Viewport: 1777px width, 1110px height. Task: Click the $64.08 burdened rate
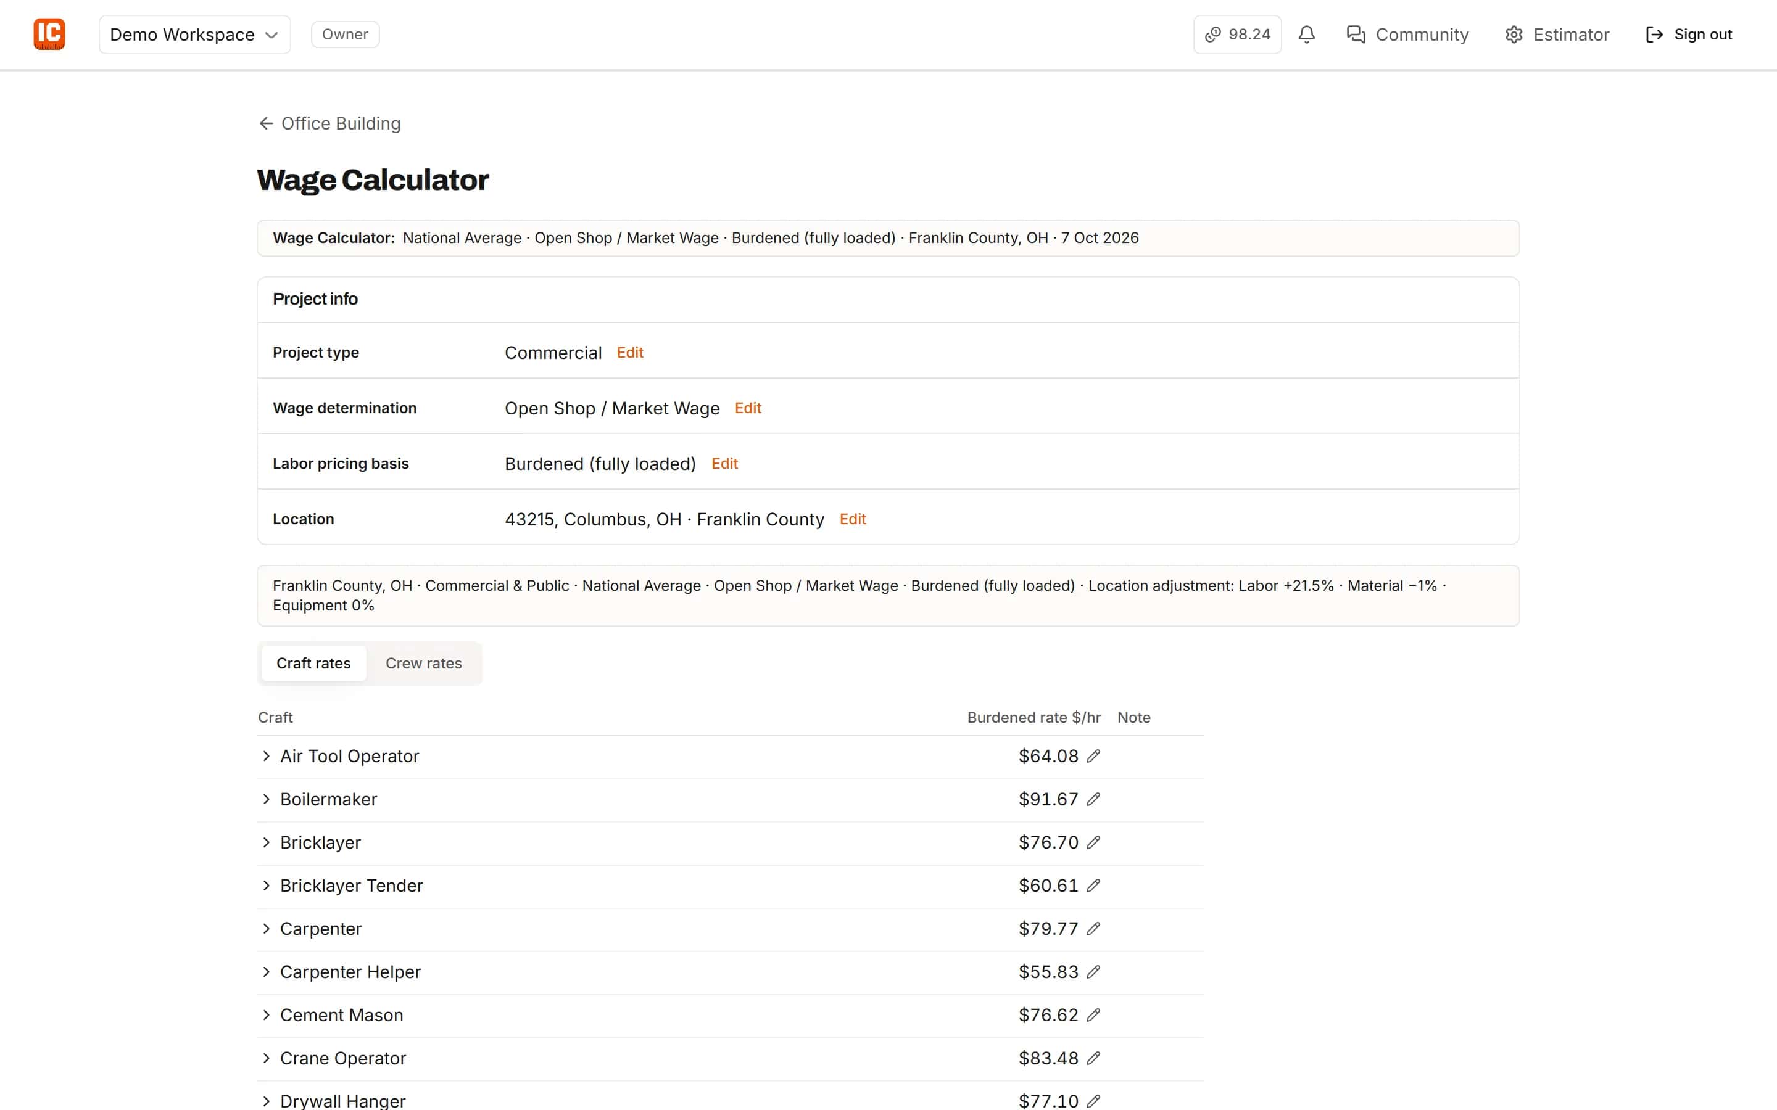click(x=1048, y=756)
